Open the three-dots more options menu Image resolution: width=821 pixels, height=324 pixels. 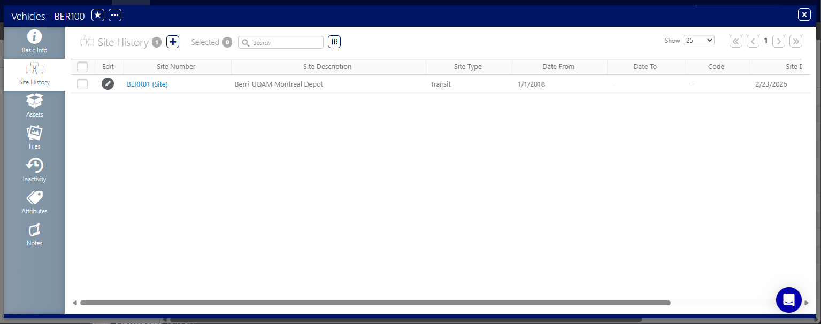pyautogui.click(x=115, y=16)
